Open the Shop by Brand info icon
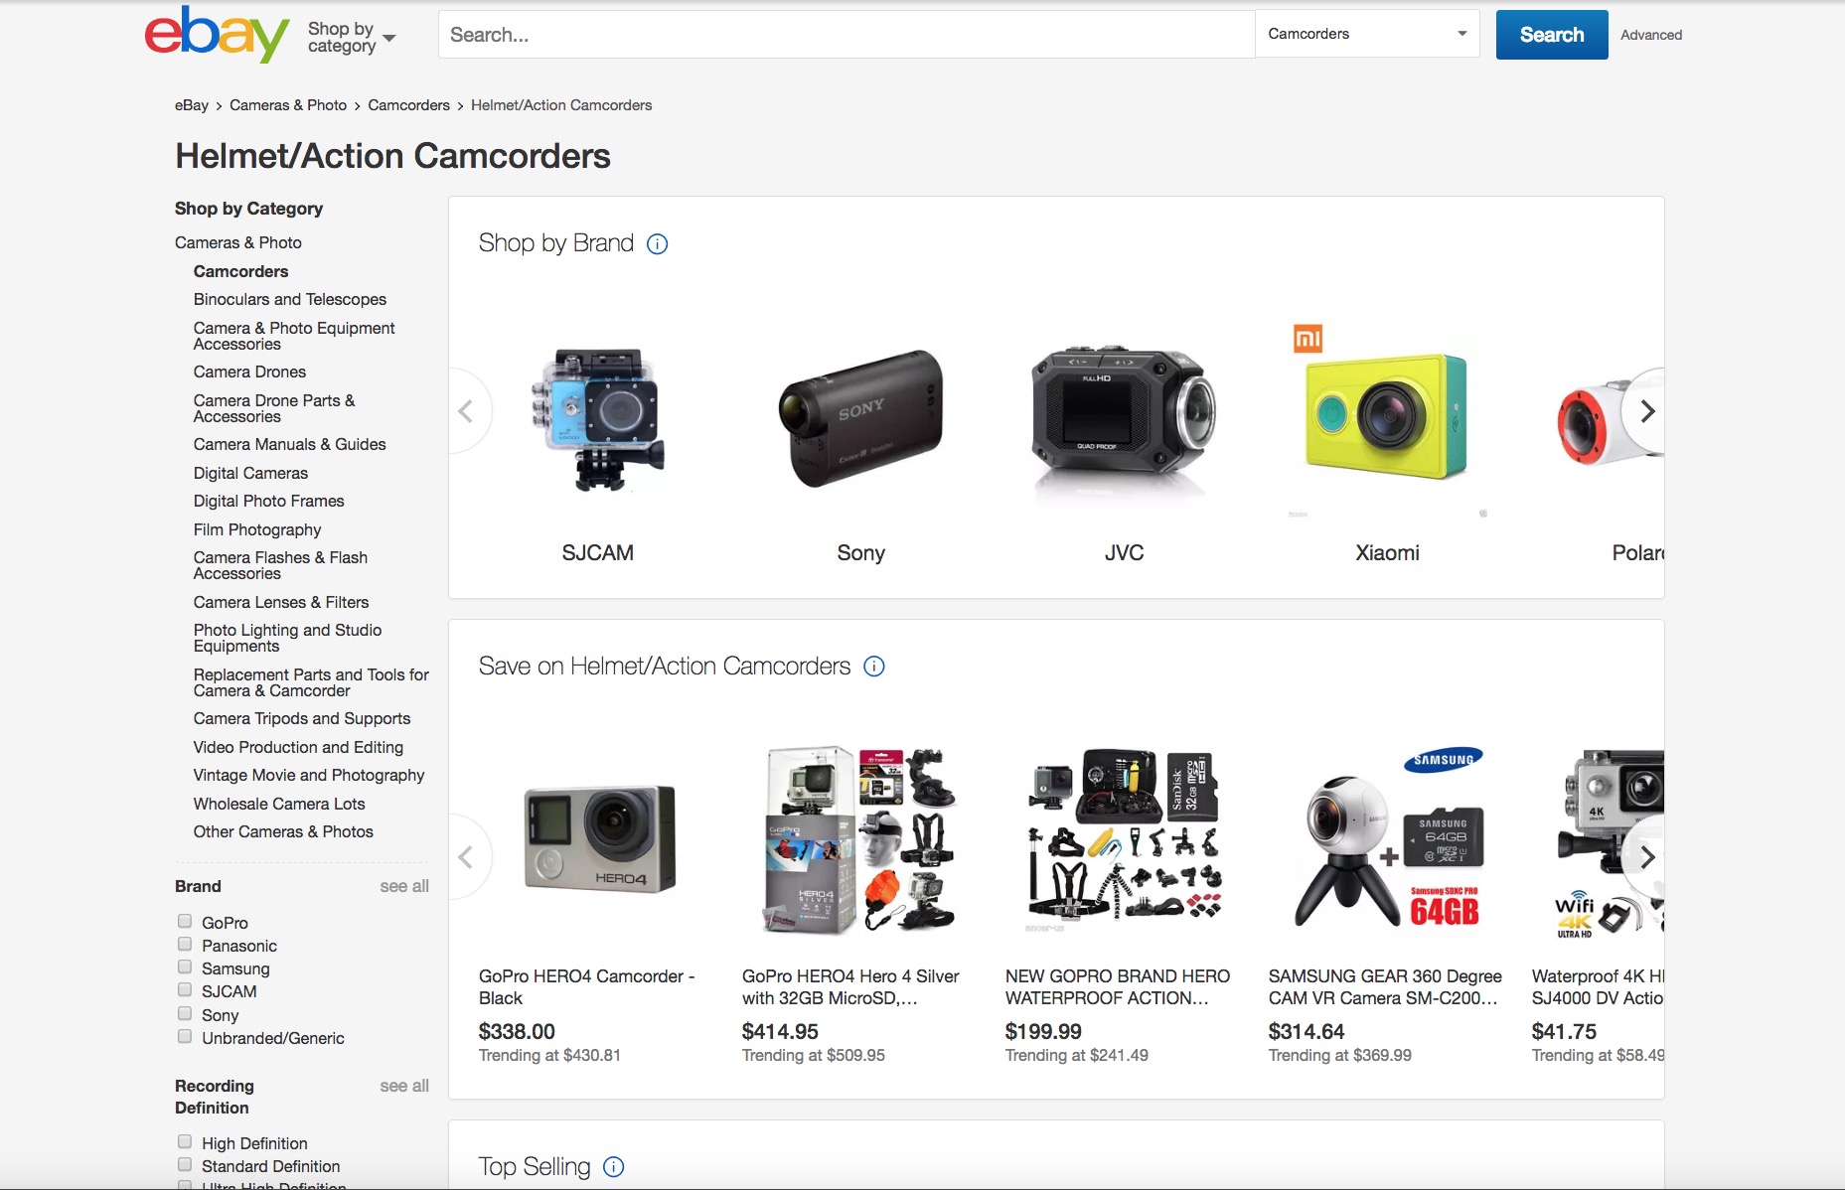 (x=658, y=243)
